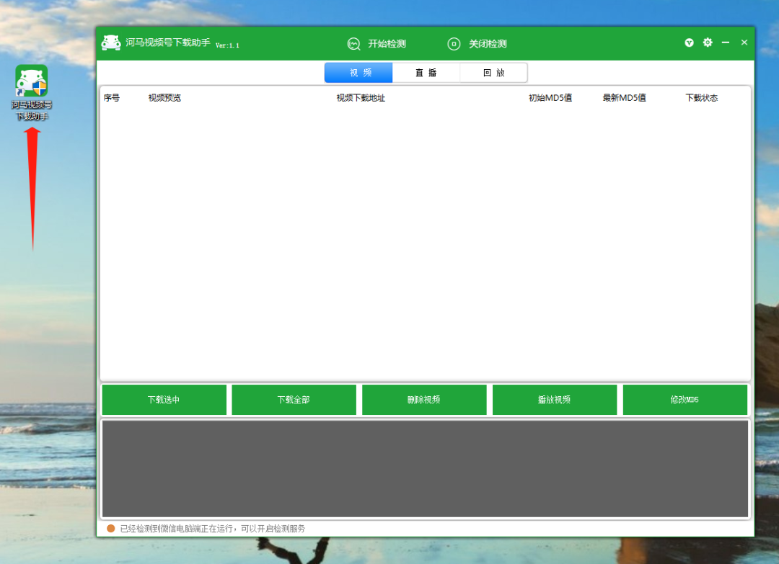This screenshot has height=564, width=779.
Task: Open the 河马视频号下载助手 desktop shortcut icon
Action: click(32, 81)
